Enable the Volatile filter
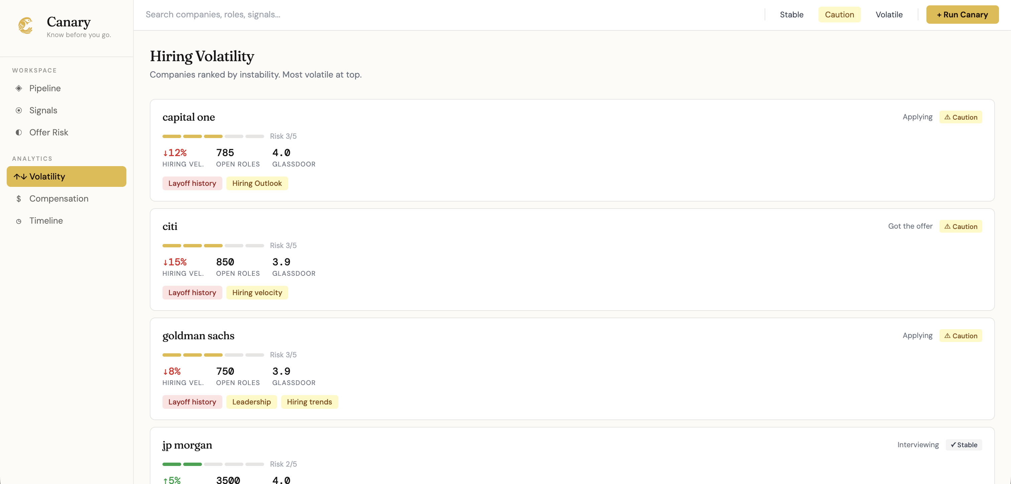This screenshot has width=1011, height=484. point(889,14)
